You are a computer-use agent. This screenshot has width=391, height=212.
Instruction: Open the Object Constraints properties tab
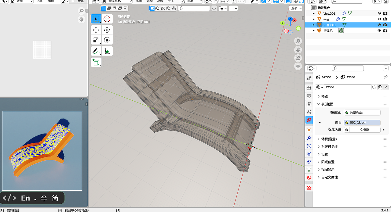(309, 162)
